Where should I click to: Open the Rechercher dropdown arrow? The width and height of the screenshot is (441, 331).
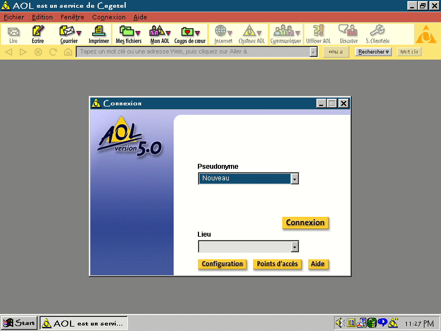(388, 51)
